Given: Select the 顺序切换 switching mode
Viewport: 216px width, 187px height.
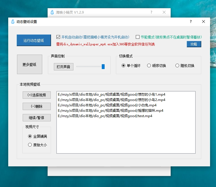Looking at the screenshot, I should [149, 66].
